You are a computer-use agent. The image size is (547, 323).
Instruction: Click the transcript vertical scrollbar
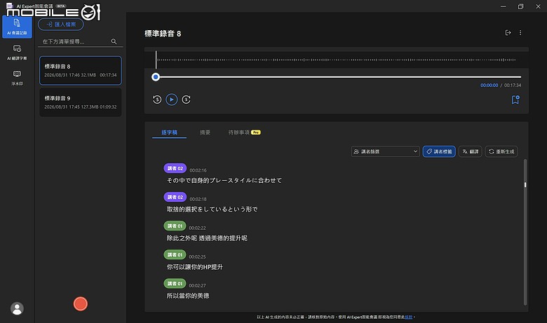coord(525,232)
